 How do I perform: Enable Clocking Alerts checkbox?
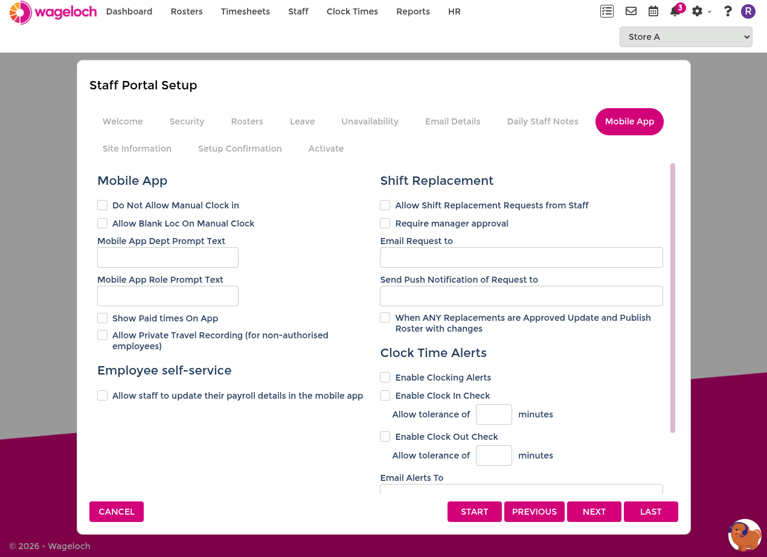click(385, 377)
